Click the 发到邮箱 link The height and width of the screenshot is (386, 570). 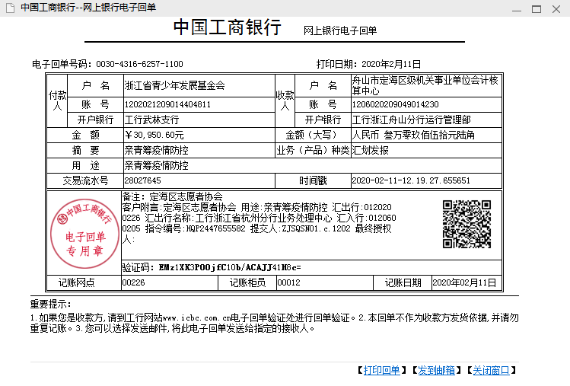point(436,370)
